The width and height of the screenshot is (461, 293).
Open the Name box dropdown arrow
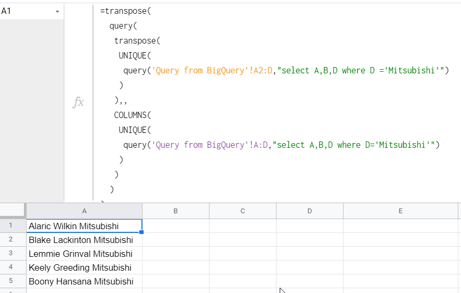coord(57,12)
